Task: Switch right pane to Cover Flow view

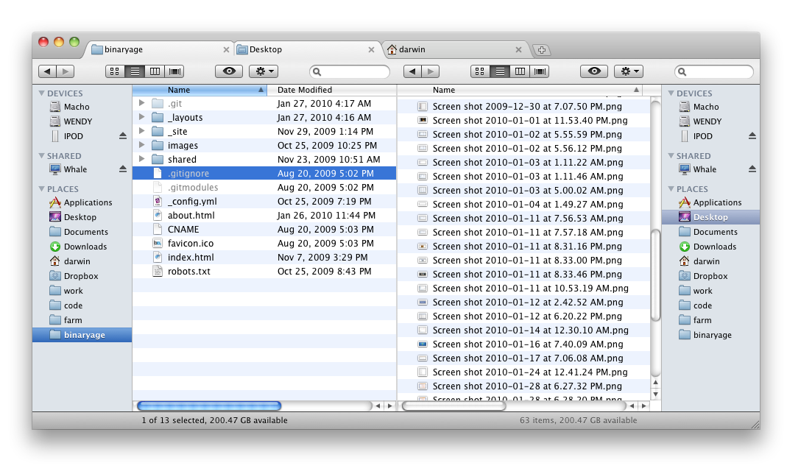Action: [540, 71]
